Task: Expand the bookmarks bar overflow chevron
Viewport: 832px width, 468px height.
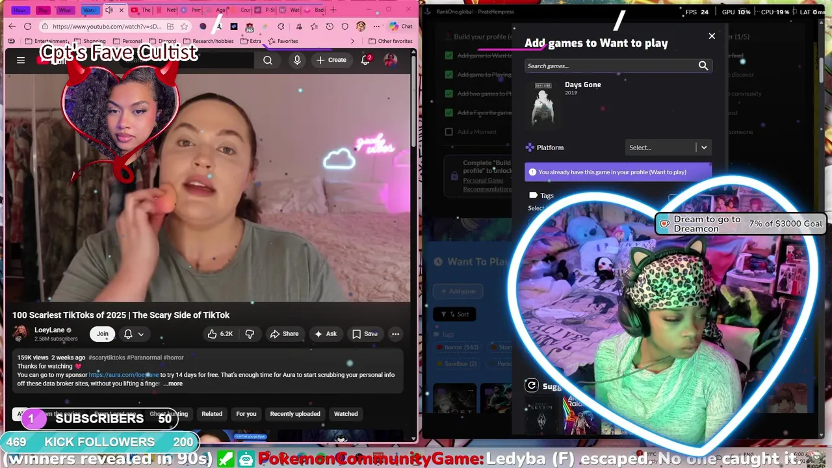Action: tap(352, 41)
